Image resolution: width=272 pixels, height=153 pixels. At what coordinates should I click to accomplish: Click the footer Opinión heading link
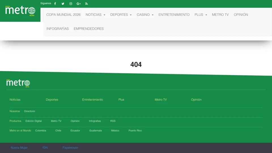pos(196,99)
